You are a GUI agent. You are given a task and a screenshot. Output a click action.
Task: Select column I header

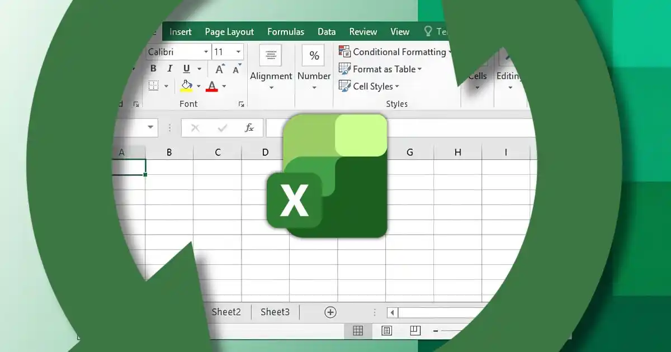coord(506,152)
